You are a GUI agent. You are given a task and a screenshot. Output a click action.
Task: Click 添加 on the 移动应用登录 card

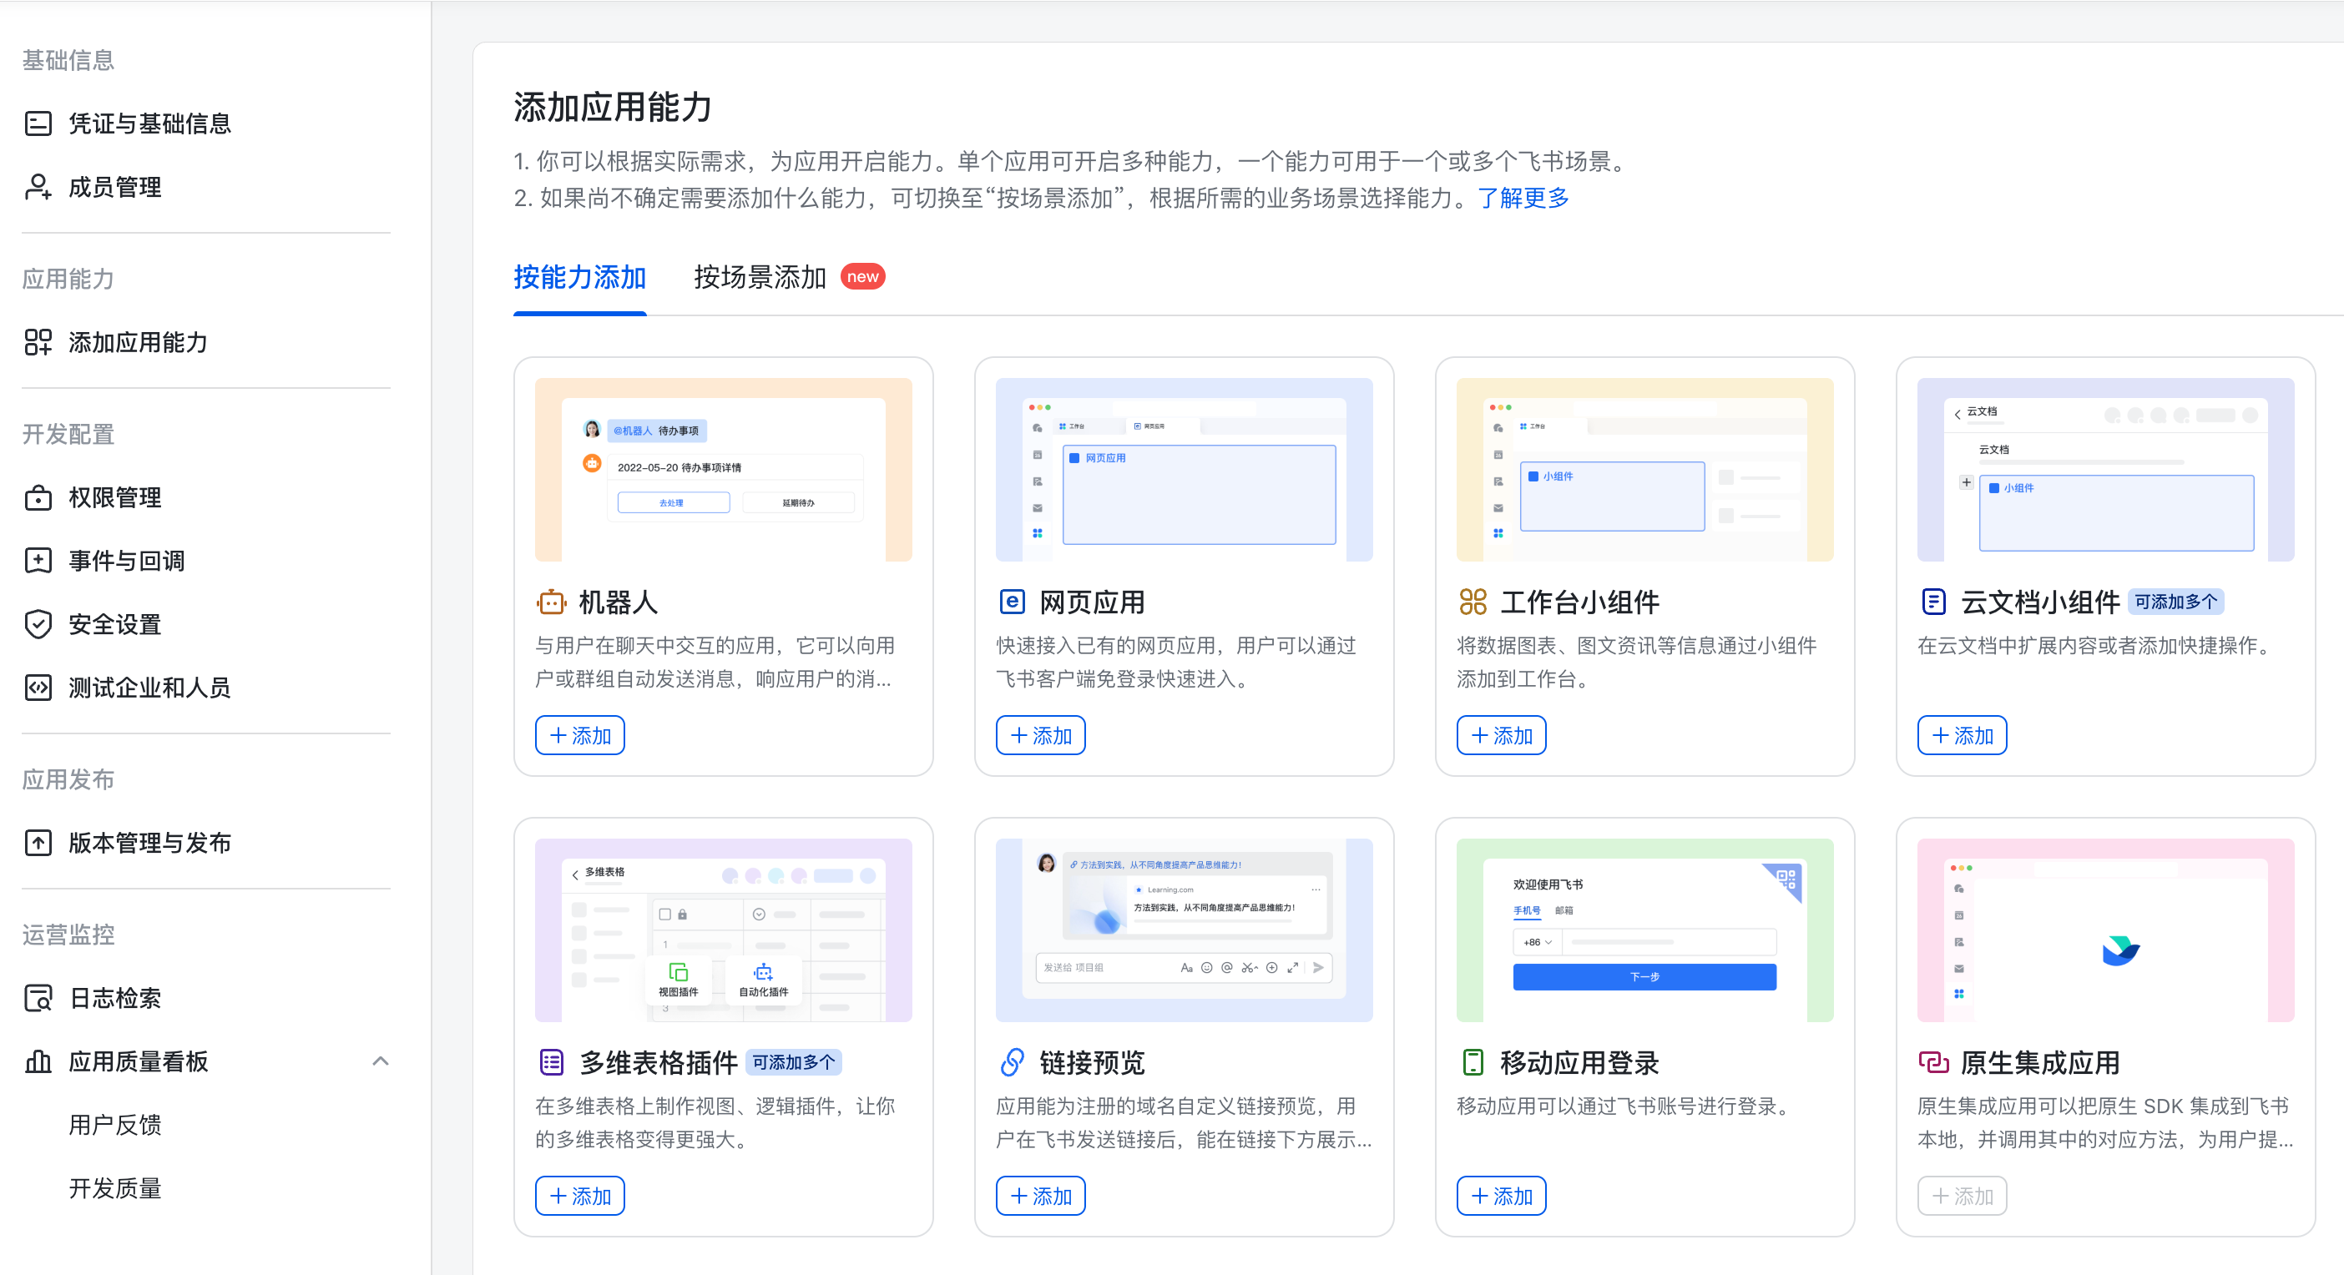[x=1501, y=1195]
